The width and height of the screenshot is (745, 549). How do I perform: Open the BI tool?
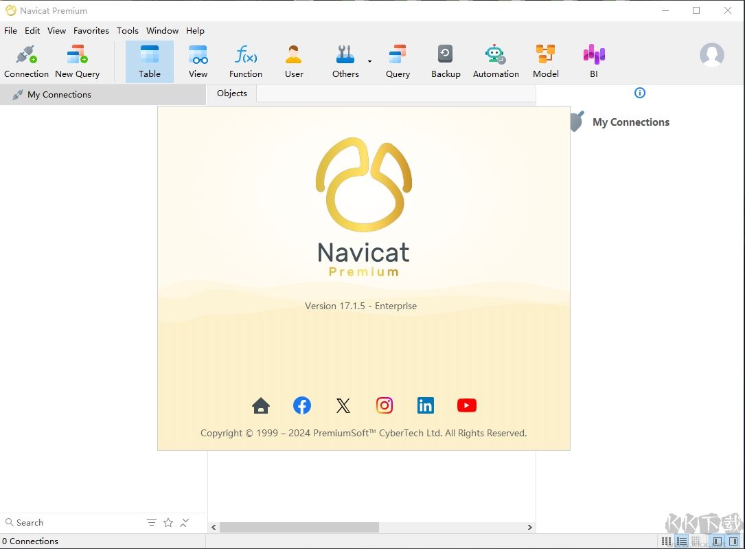tap(593, 60)
